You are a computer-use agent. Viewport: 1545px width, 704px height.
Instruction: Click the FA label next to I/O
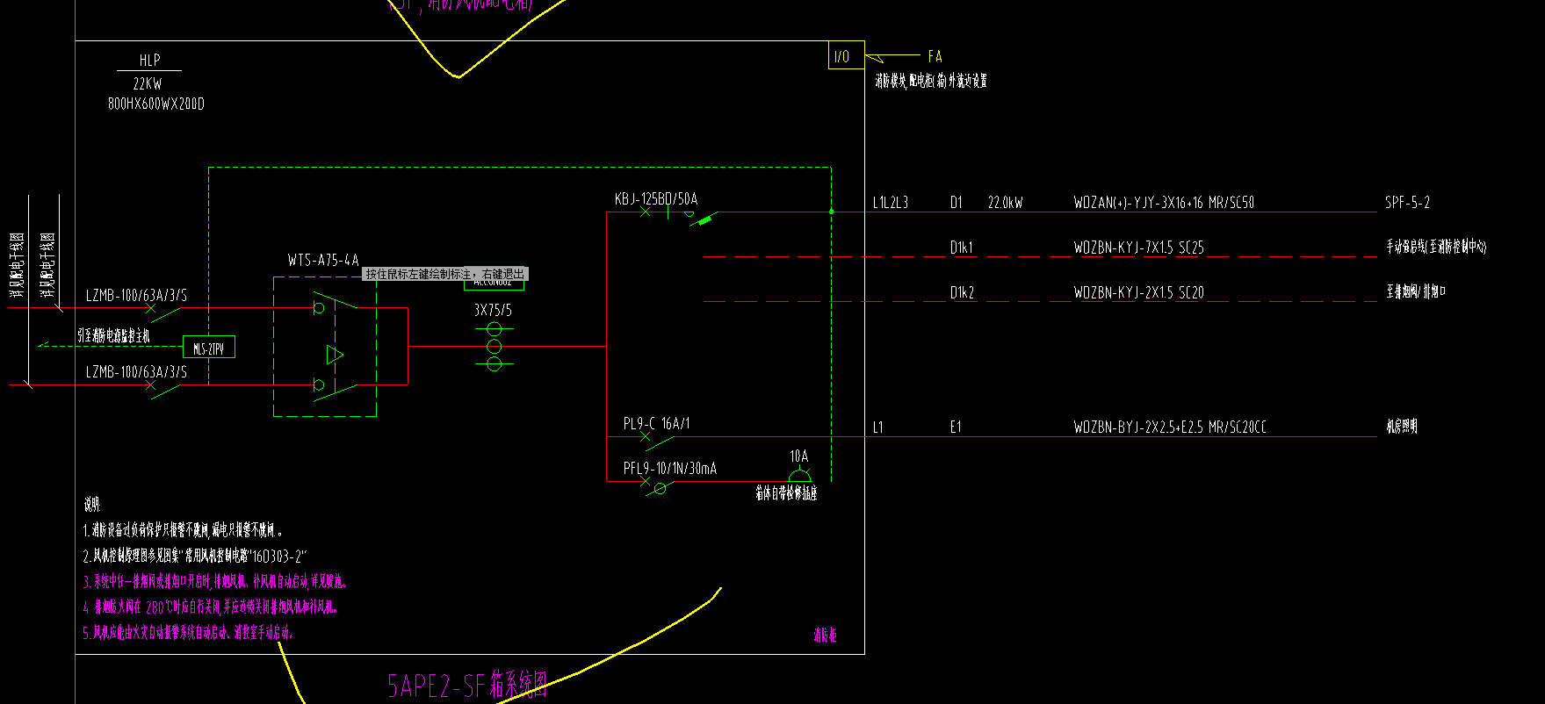[935, 56]
